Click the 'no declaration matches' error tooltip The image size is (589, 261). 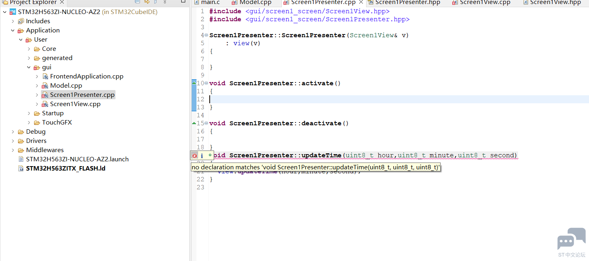[x=316, y=167]
